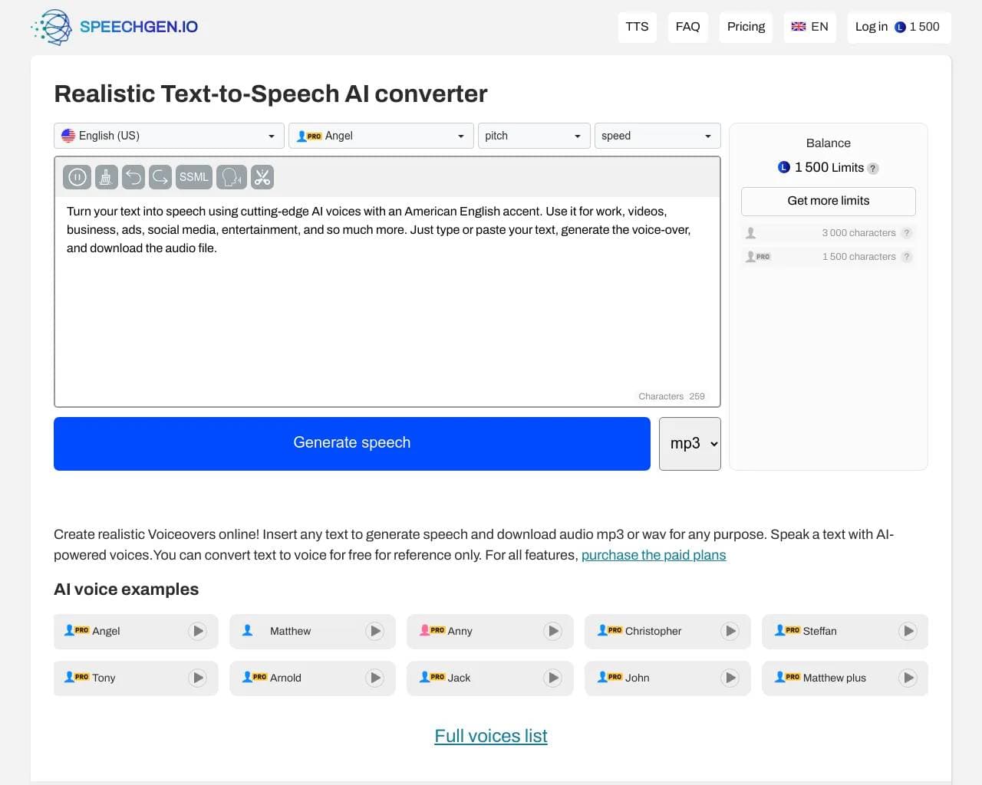This screenshot has height=785, width=982.
Task: Open the mp3 format selector
Action: (689, 443)
